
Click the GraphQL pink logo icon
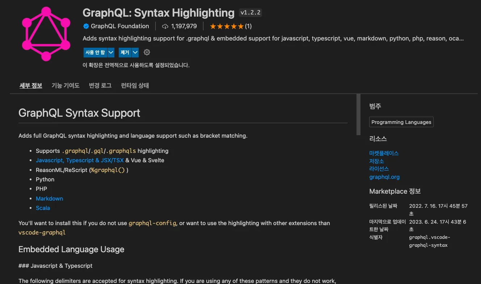46,34
